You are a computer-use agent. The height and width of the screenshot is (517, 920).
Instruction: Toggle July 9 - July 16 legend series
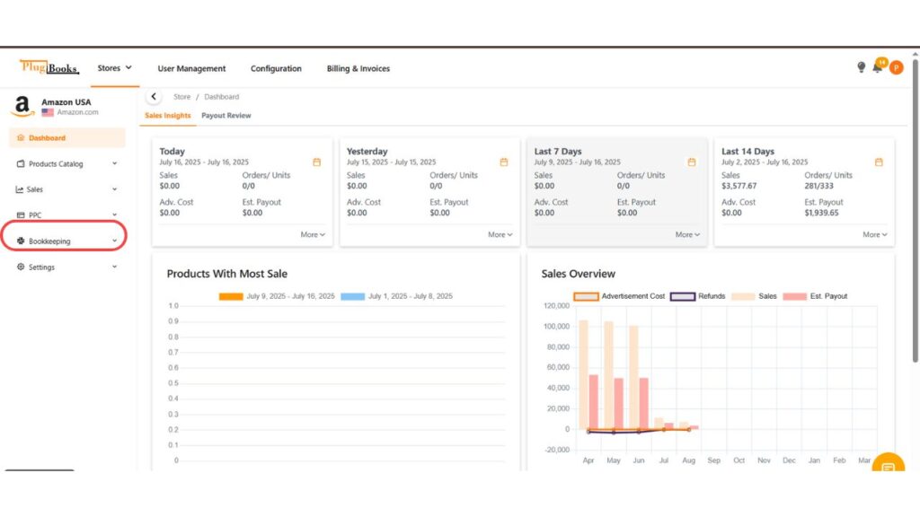tap(277, 296)
